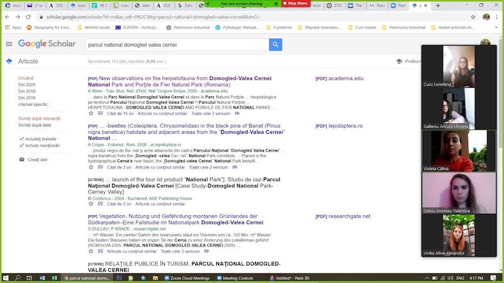
Task: Open Zoom Cloud Meetings in taskbar
Action: pos(186,278)
